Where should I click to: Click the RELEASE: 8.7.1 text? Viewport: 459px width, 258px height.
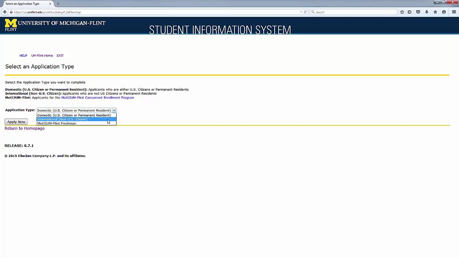19,146
